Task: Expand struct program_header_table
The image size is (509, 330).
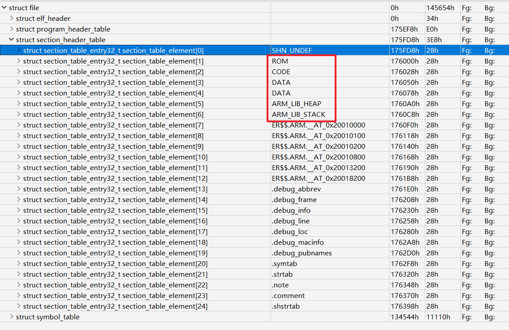Action: (x=11, y=29)
